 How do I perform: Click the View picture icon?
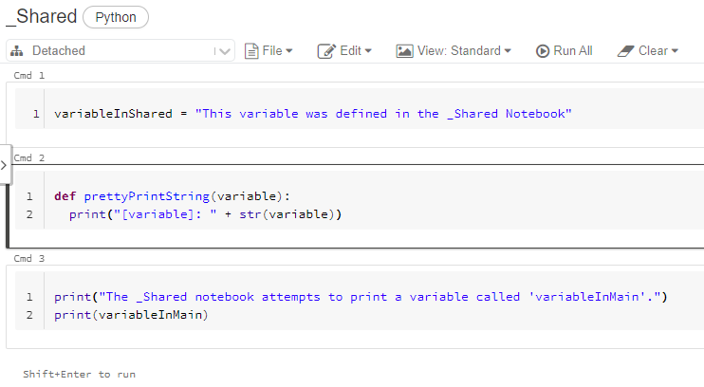pos(404,50)
